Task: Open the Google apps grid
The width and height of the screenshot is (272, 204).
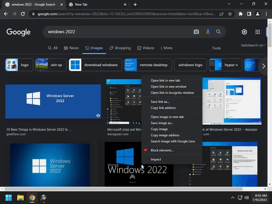Action: point(258,32)
